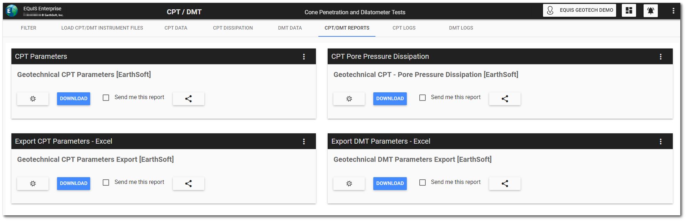Click share icon in CPT Parameters widget
The width and height of the screenshot is (686, 221).
[189, 99]
